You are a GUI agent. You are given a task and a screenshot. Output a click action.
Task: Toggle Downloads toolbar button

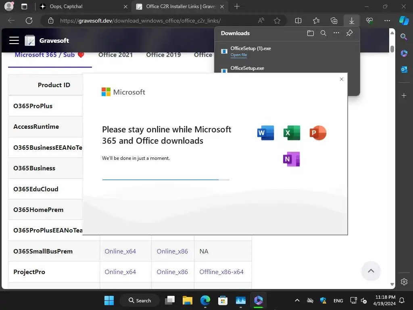pos(352,21)
